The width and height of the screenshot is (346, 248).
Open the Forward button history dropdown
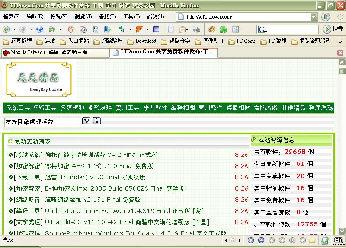tap(31, 29)
